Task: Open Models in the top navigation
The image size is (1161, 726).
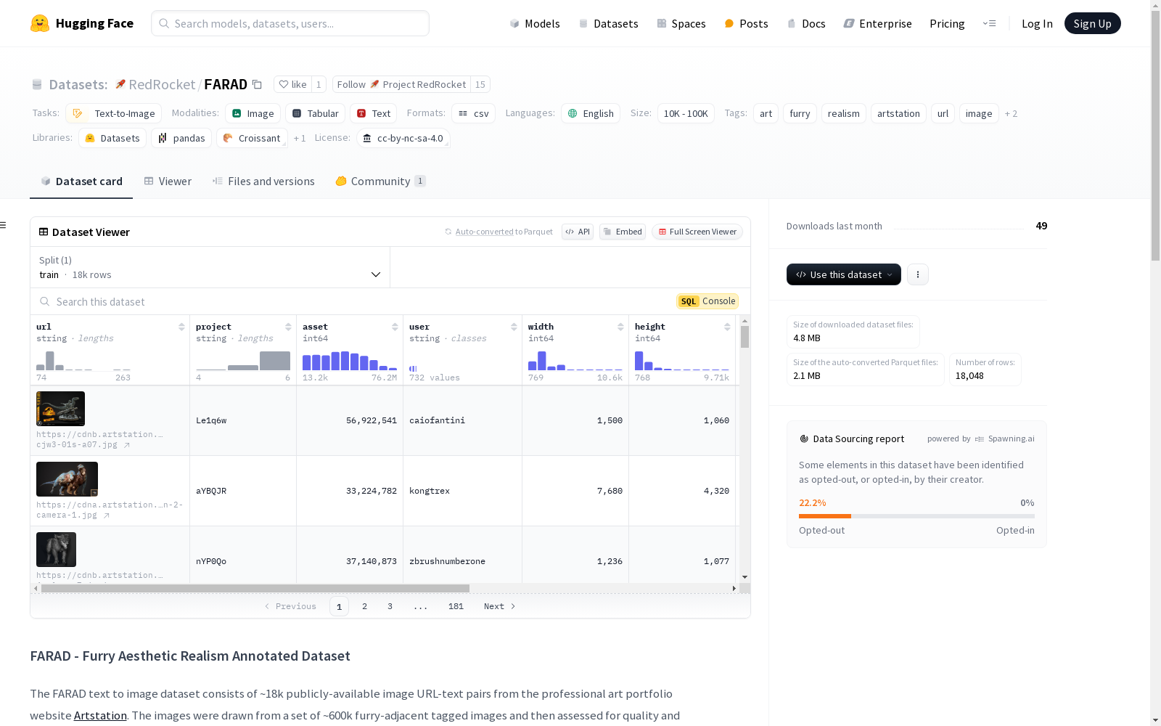Action: pos(535,23)
